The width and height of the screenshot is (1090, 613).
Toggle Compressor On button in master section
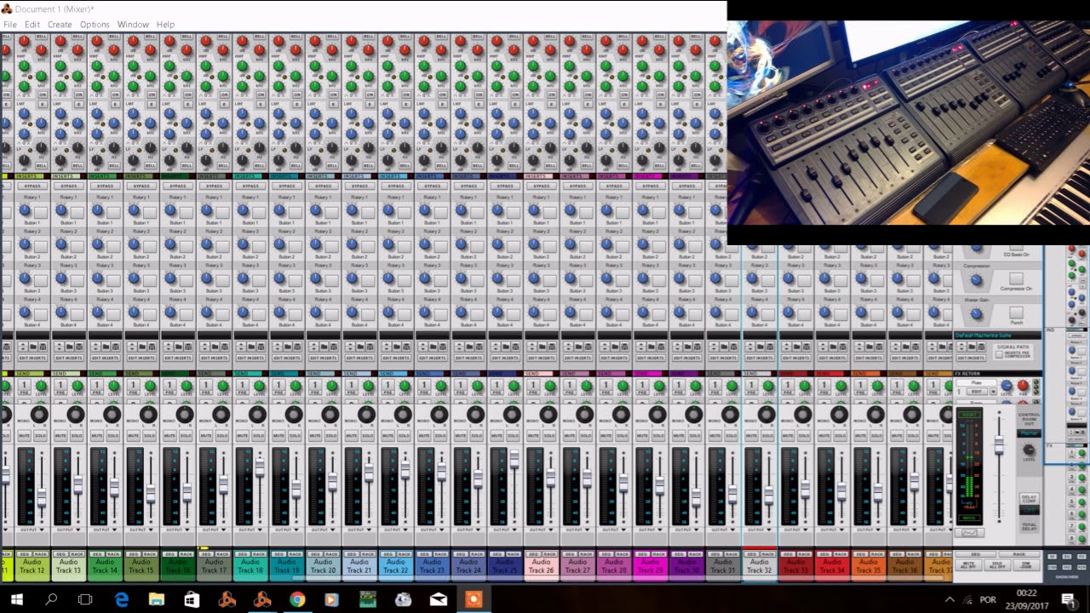[x=1016, y=278]
